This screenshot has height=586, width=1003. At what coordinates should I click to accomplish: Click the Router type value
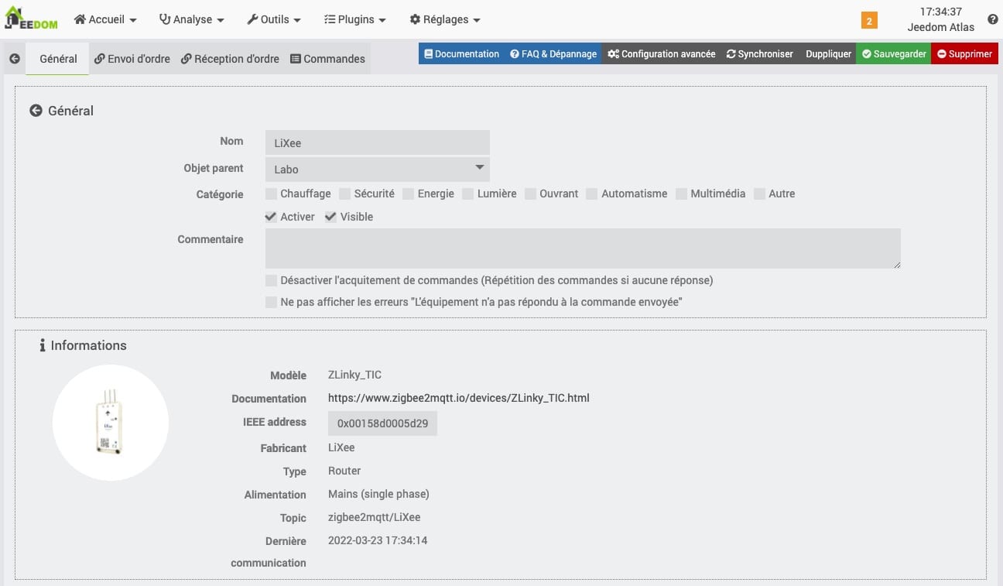pyautogui.click(x=344, y=471)
